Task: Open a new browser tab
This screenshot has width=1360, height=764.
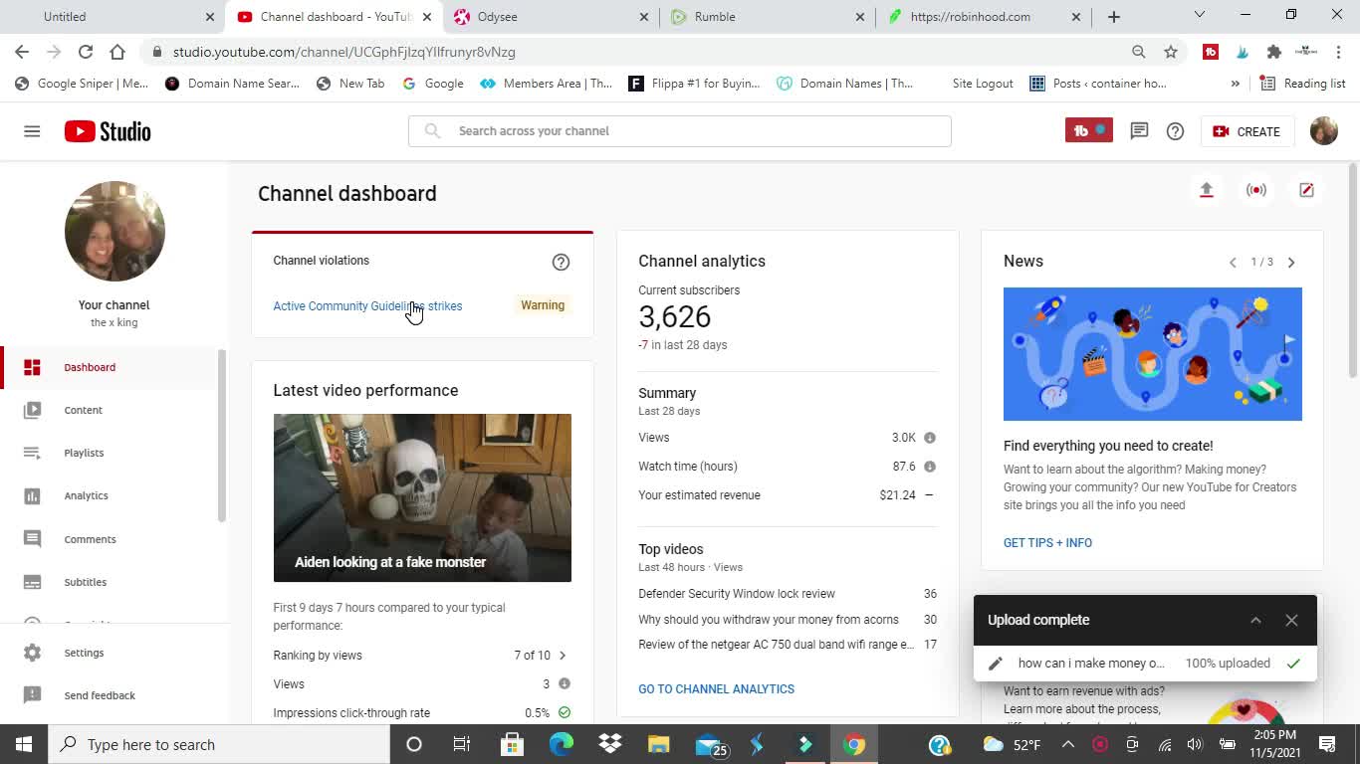Action: tap(1114, 17)
